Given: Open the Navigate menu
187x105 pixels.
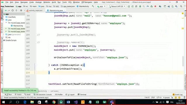Looking at the screenshot, I should point(24,2).
